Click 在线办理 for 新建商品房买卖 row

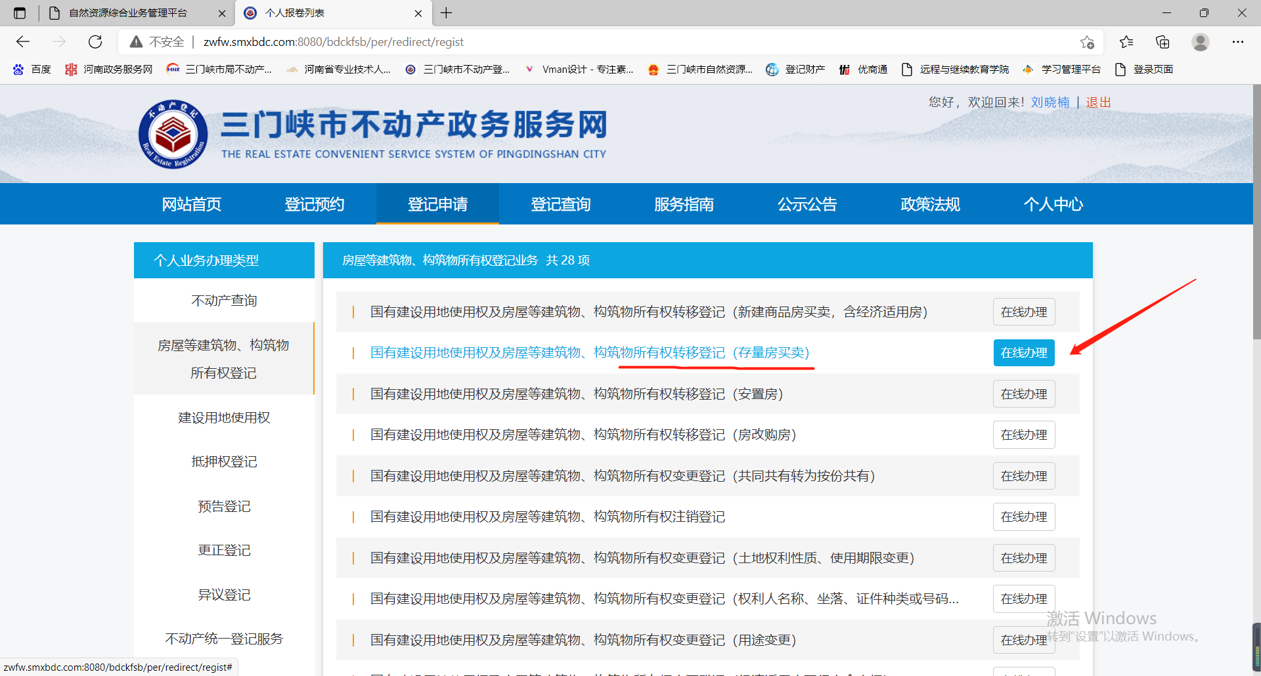point(1024,312)
